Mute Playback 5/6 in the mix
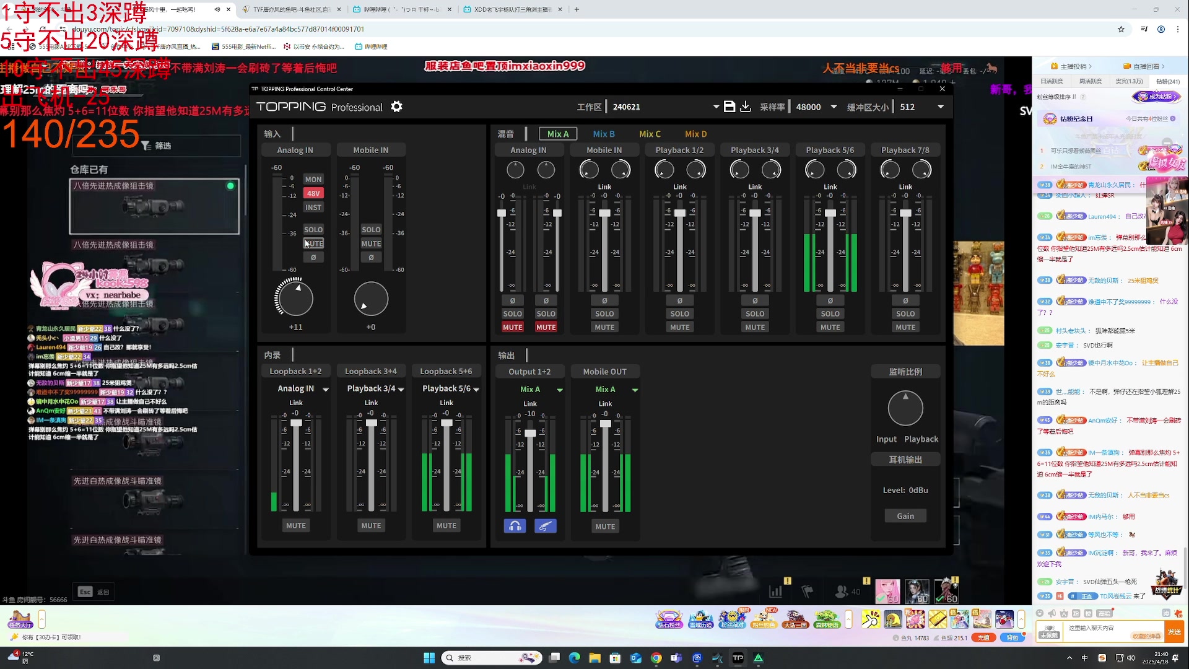The width and height of the screenshot is (1189, 669). click(830, 327)
